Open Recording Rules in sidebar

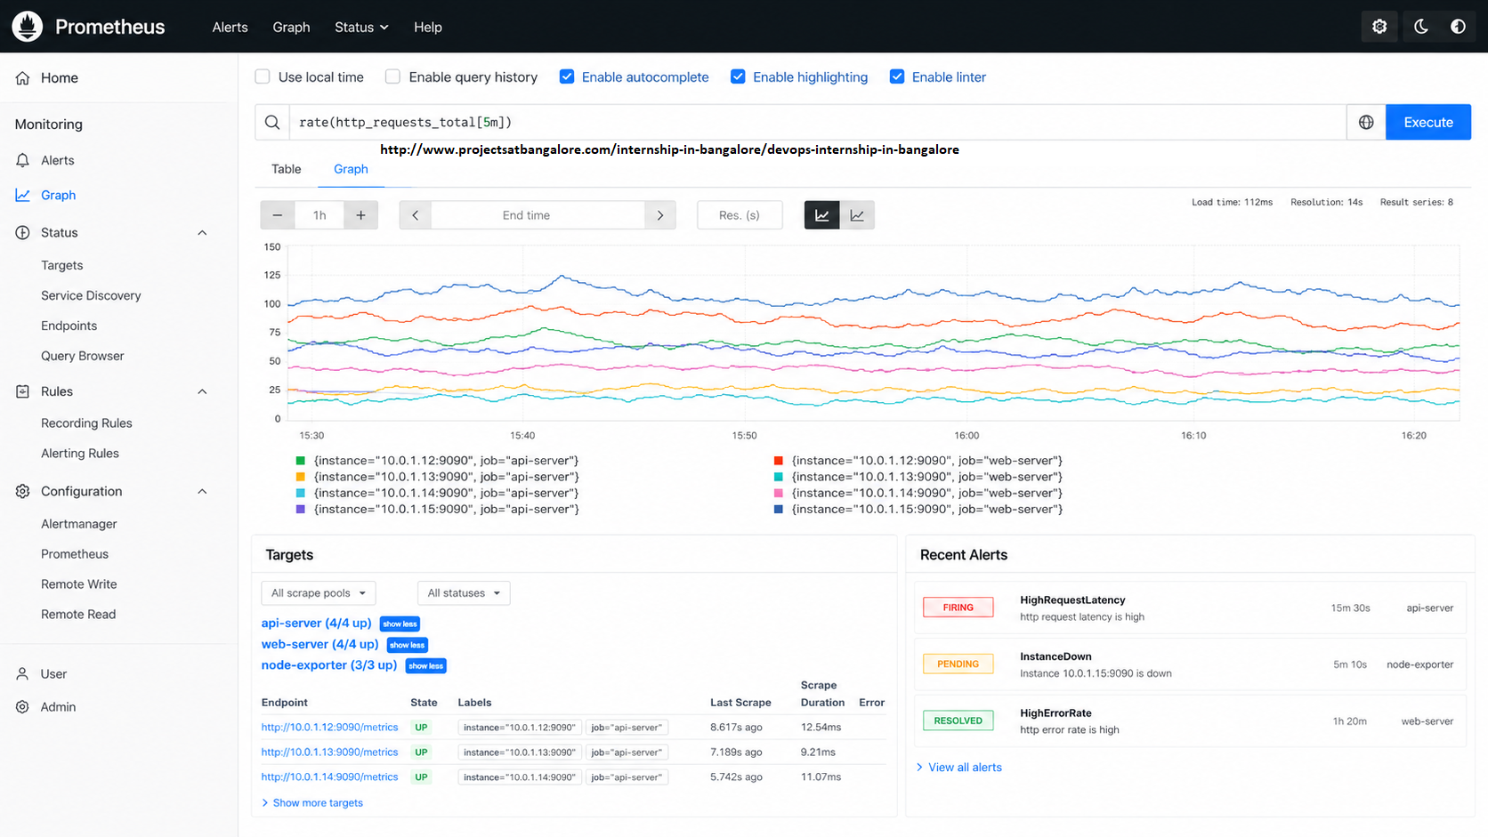pyautogui.click(x=86, y=423)
